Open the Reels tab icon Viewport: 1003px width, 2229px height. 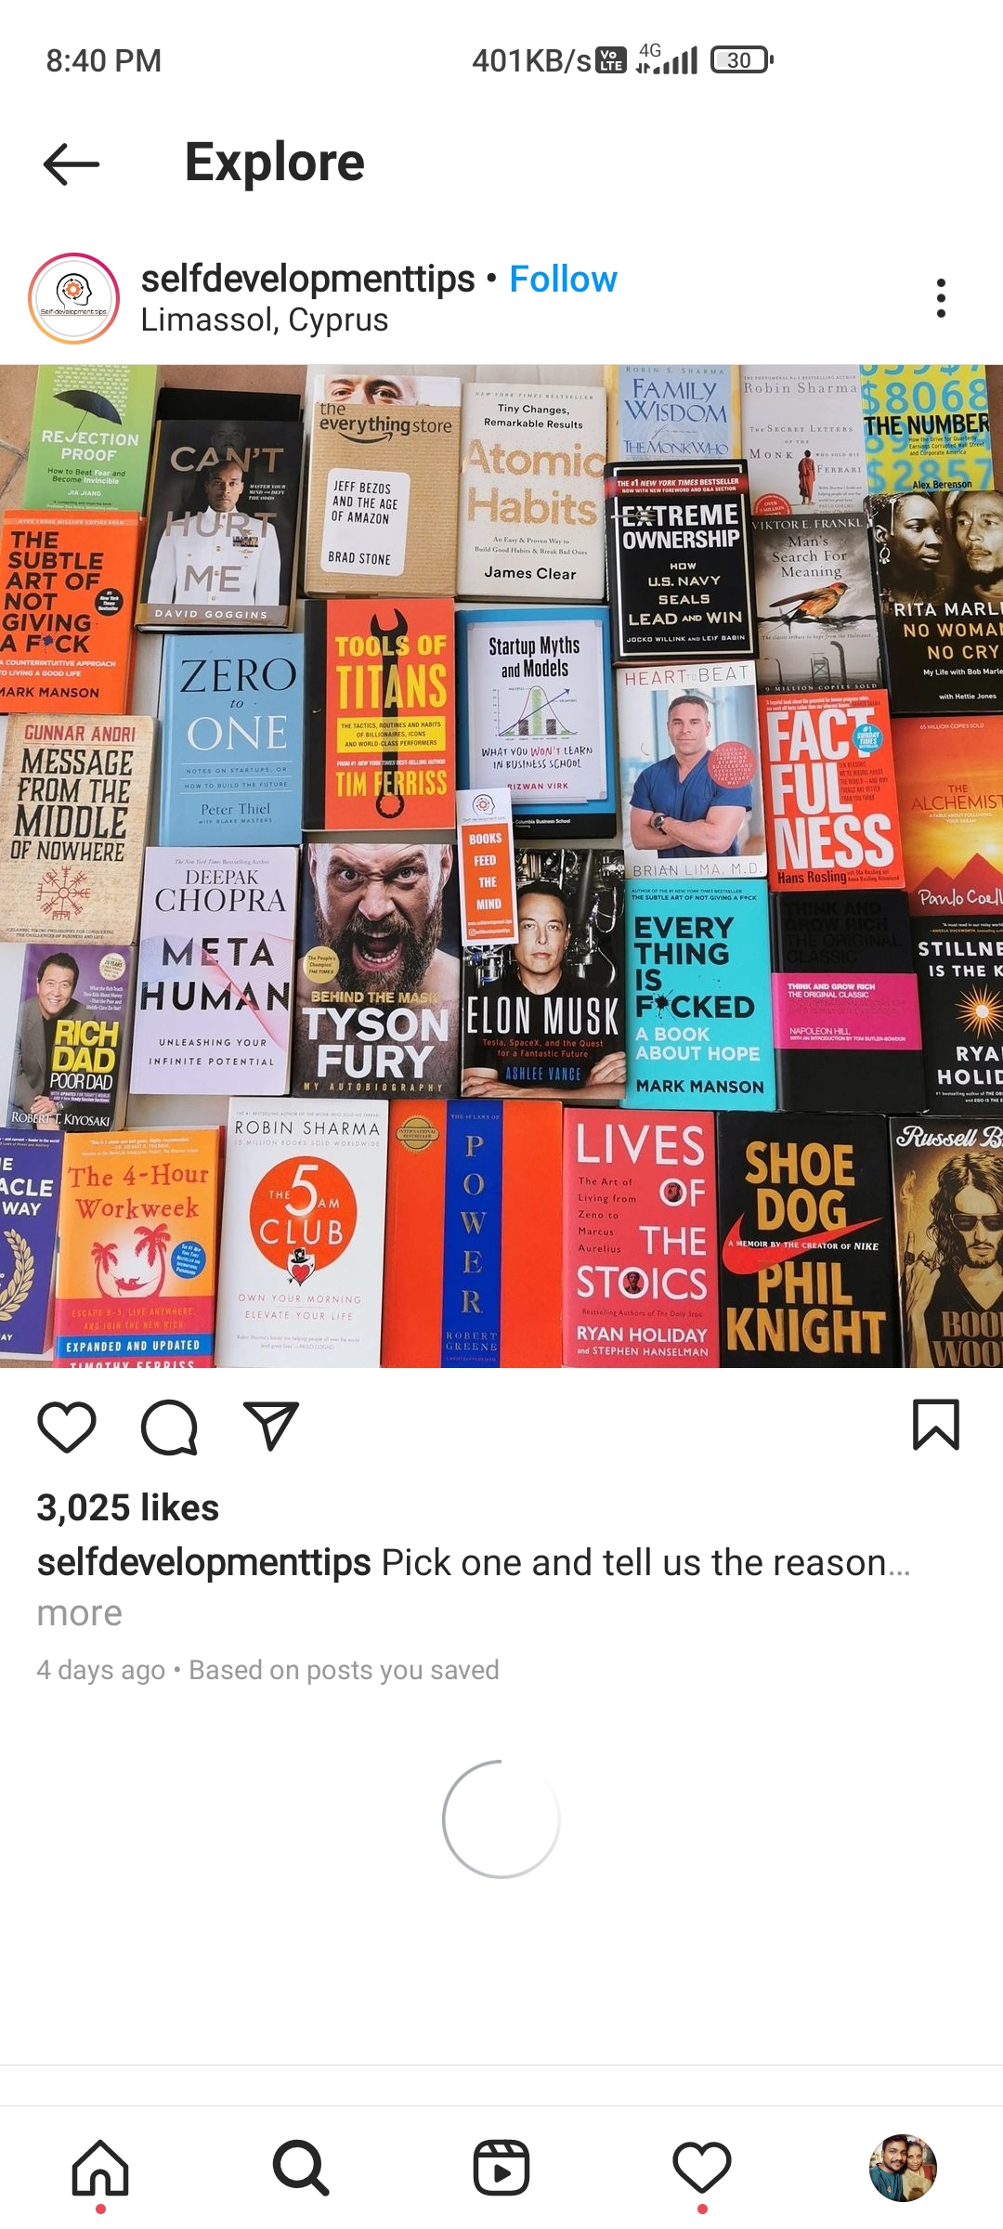point(501,2169)
